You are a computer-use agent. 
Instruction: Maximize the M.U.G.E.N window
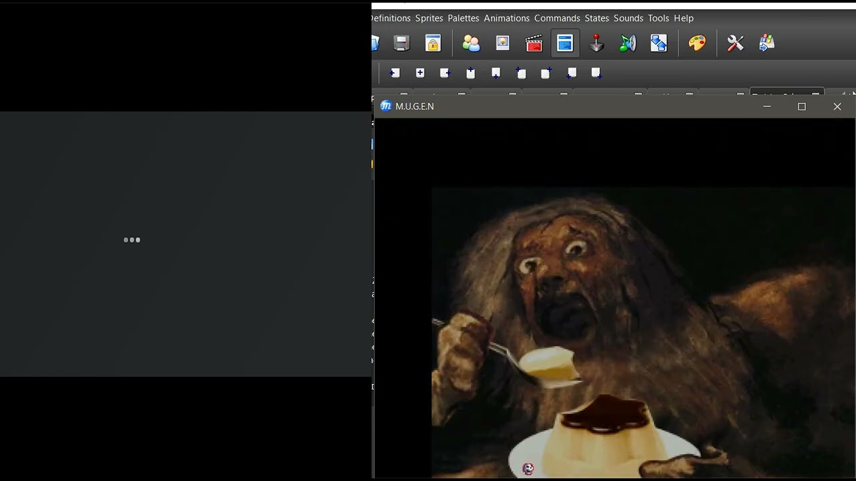[802, 106]
